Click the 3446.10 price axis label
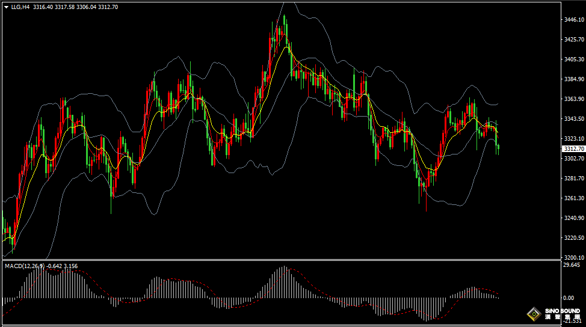This screenshot has width=586, height=327. (x=575, y=20)
